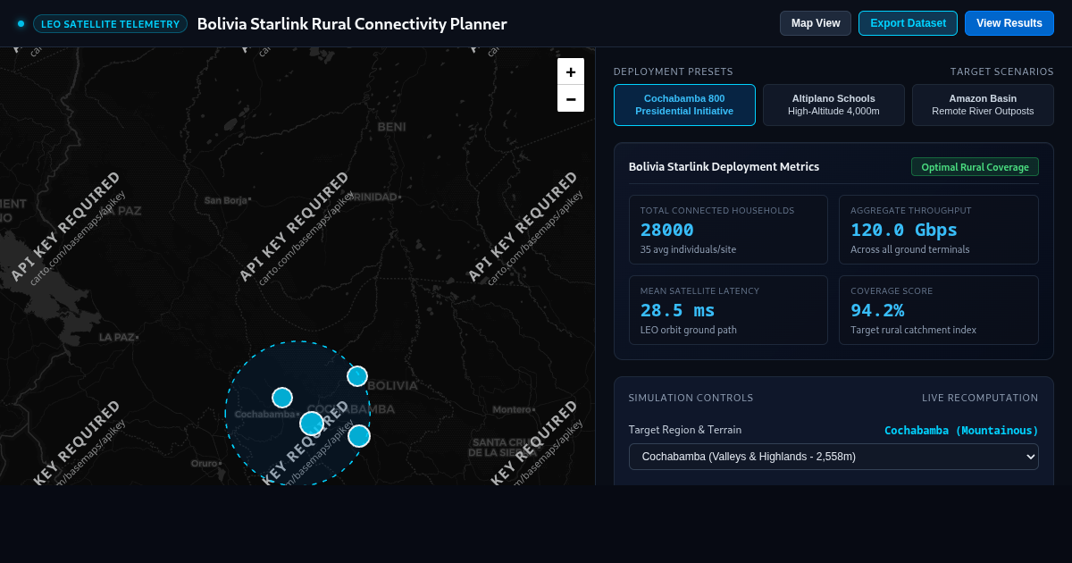The height and width of the screenshot is (563, 1072).
Task: Click the Montero label on the map
Action: click(514, 409)
